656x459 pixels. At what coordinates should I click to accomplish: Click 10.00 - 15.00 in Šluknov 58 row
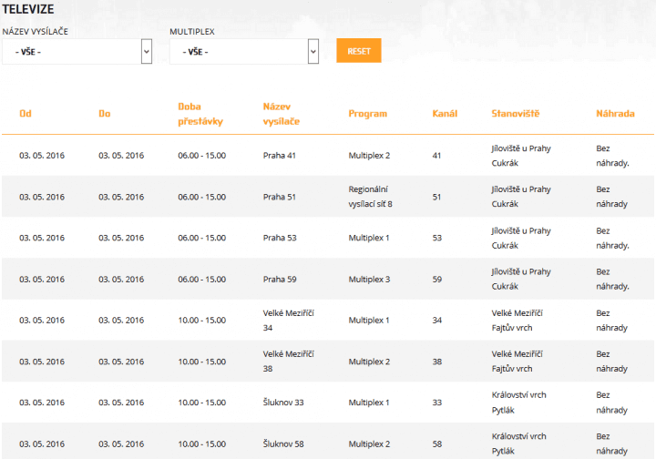201,444
